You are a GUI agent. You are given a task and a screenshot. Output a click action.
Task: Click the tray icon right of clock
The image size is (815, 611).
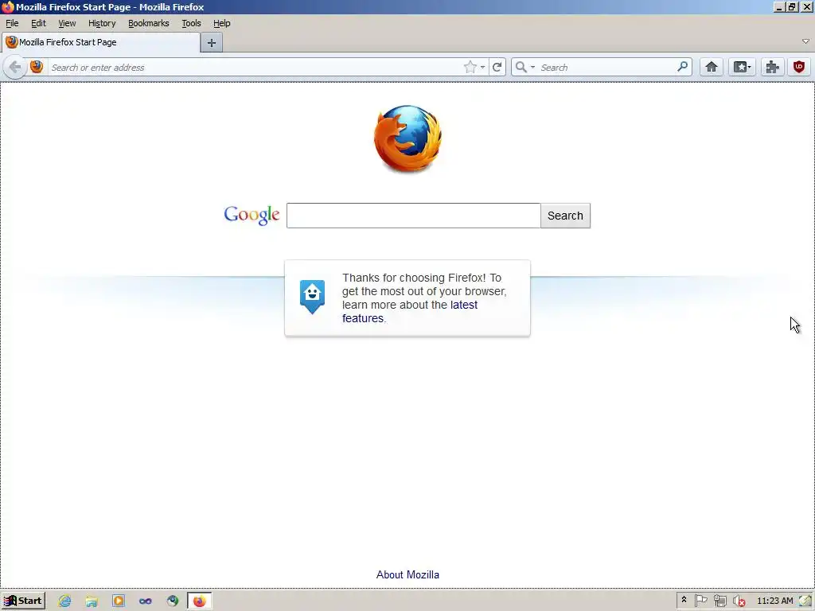(x=805, y=601)
